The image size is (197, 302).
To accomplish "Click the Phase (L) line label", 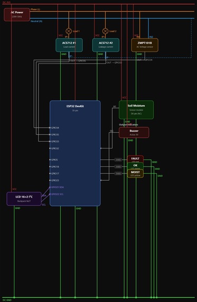I will pyautogui.click(x=35, y=9).
